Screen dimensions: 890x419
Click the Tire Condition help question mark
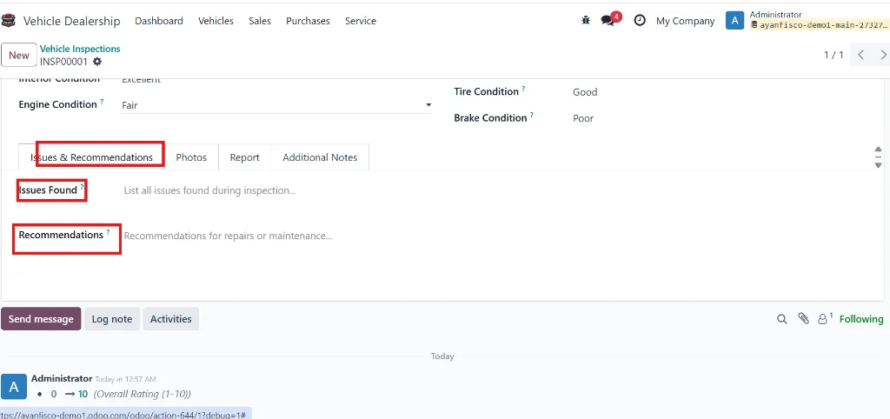pos(523,90)
